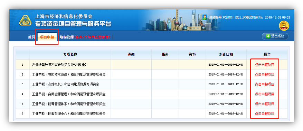The width and height of the screenshot is (303, 131).
Task: Click the 退出系统 logout button
Action: point(275,36)
